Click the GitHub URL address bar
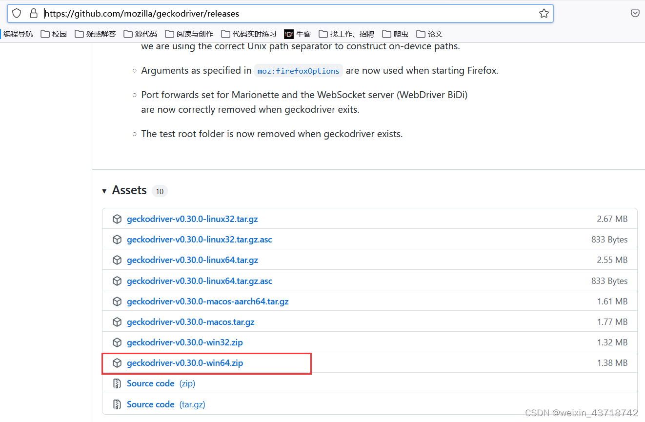 click(280, 14)
